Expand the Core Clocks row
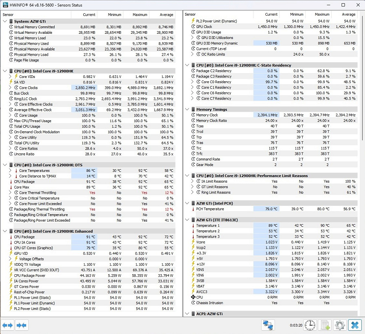This screenshot has width=365, height=334. [x=10, y=88]
